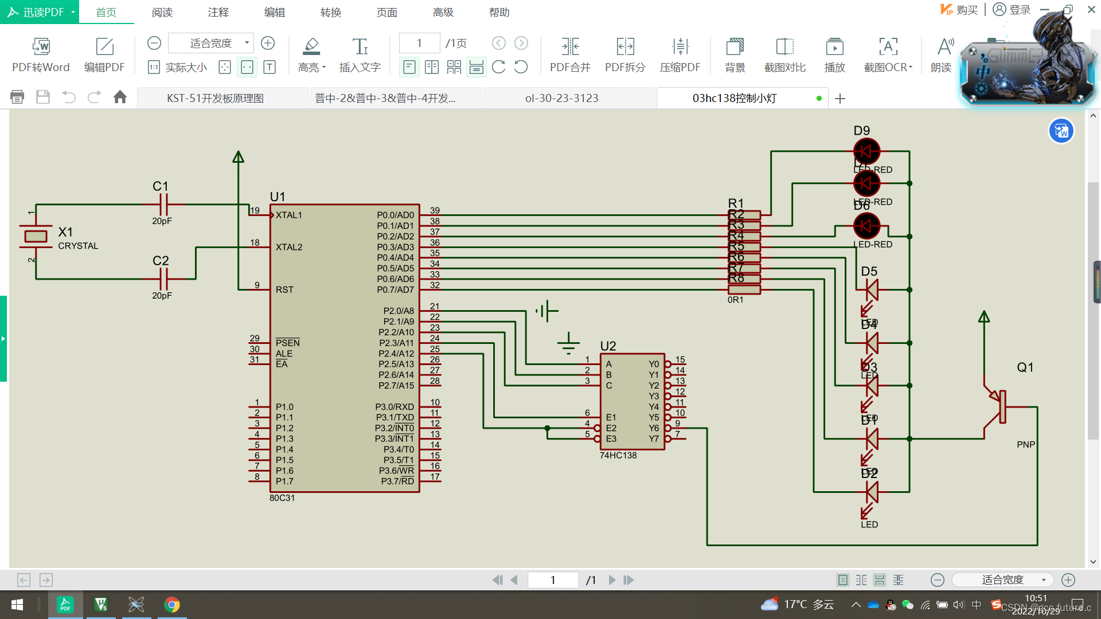
Task: Open the PDF转Word converter tool
Action: pyautogui.click(x=41, y=55)
